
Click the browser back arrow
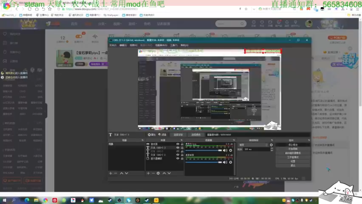pos(17,9)
